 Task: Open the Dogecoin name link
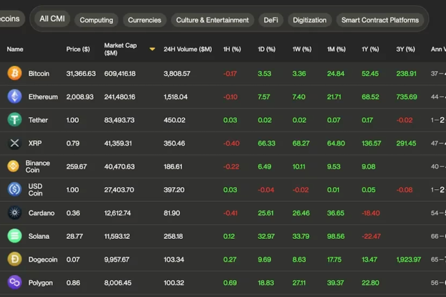tap(43, 259)
